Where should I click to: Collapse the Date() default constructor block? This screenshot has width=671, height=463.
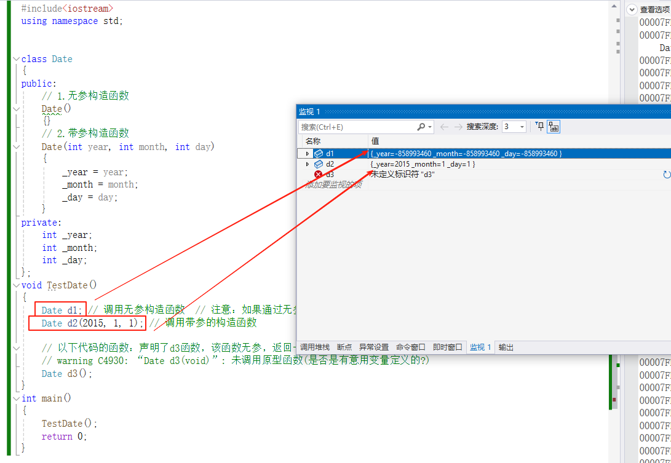click(16, 109)
